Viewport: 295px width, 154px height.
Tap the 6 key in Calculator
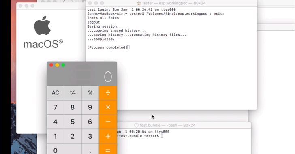pos(90,122)
